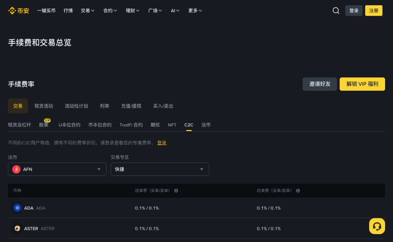Viewport: 393px width, 242px height.
Task: Click info icon next to 吃单费 header
Action: coord(298,191)
